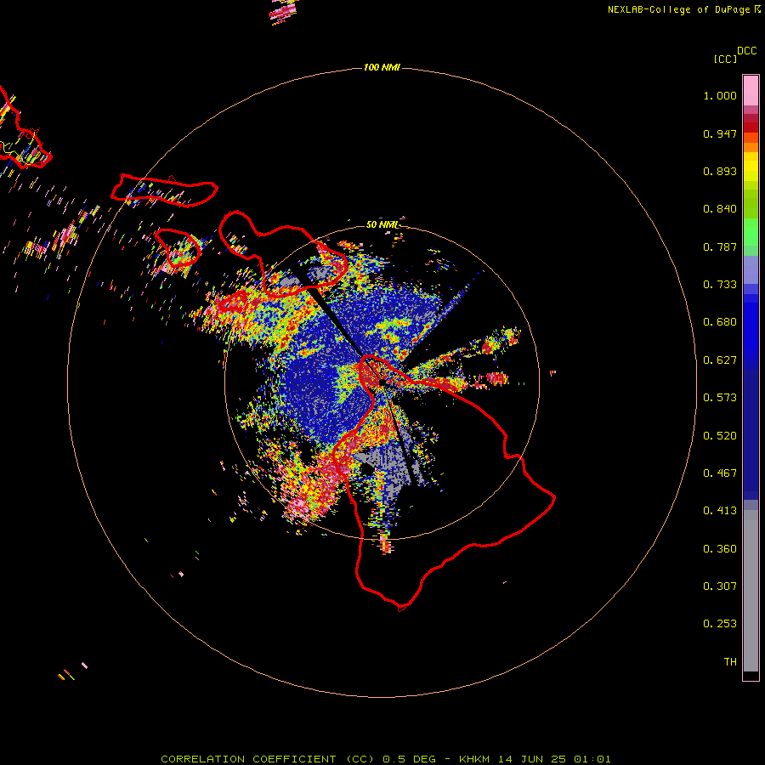Pick the dark navy color bar segment
Image resolution: width=765 pixels, height=765 pixels.
751,434
